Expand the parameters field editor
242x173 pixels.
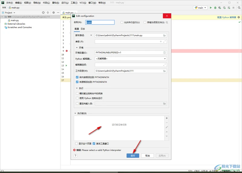pos(165,41)
